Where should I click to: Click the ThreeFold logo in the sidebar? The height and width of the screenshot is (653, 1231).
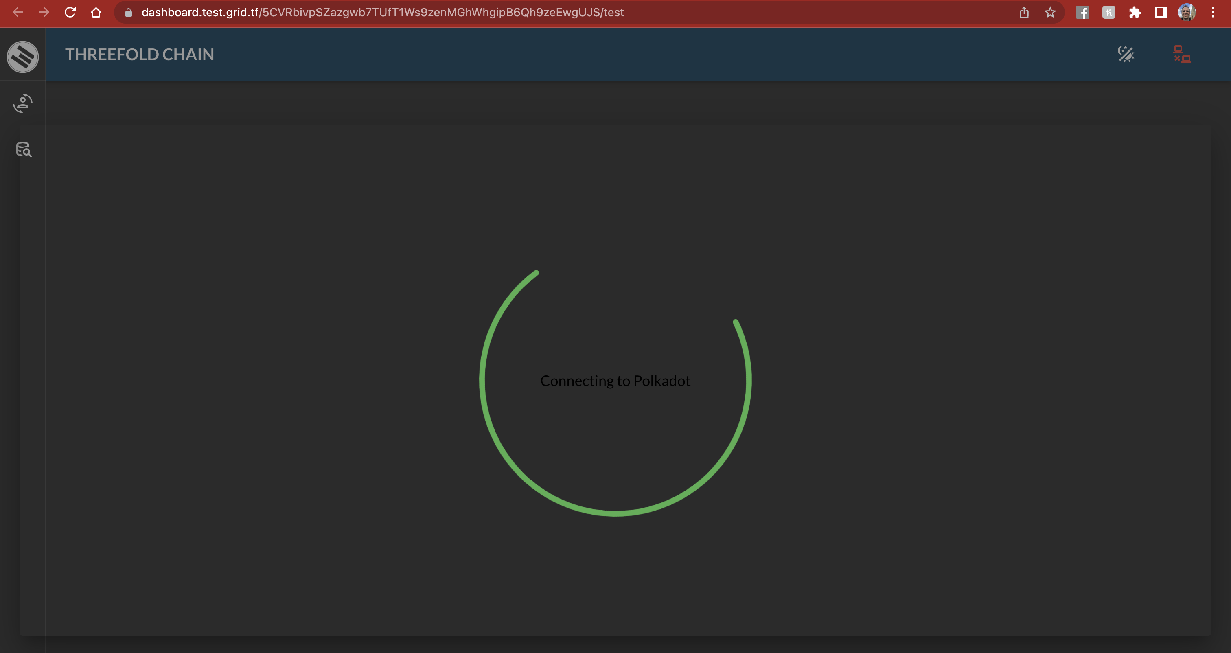[x=22, y=57]
